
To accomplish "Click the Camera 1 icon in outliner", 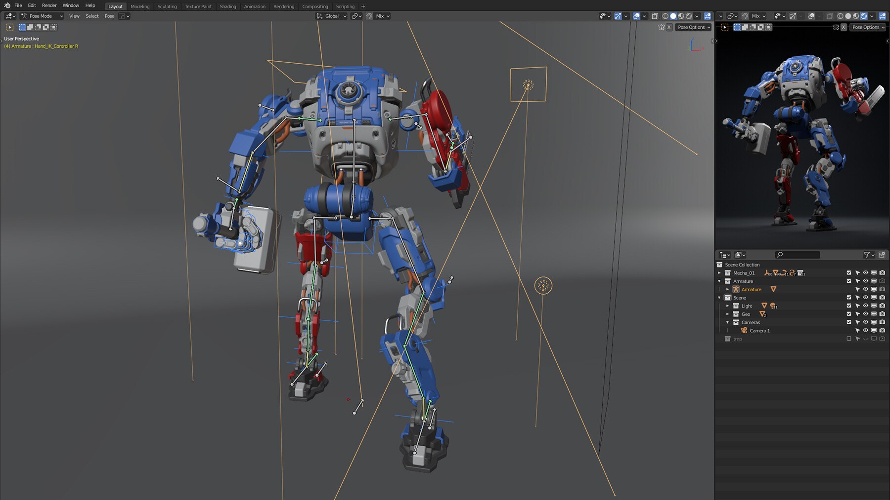I will (744, 330).
